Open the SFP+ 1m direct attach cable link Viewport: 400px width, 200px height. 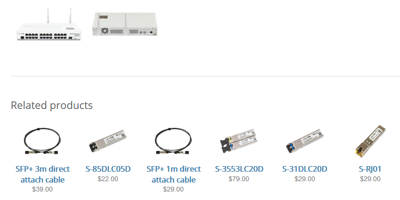[x=173, y=174]
